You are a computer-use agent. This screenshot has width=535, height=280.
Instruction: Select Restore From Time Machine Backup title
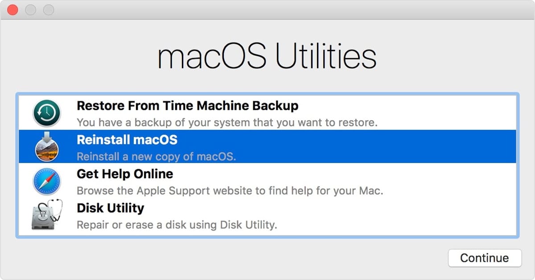(188, 106)
